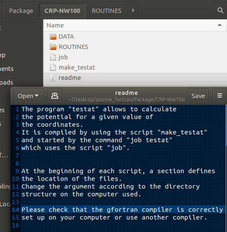The image size is (227, 232).
Task: Open the Open dropdown in editor
Action: tap(29, 96)
